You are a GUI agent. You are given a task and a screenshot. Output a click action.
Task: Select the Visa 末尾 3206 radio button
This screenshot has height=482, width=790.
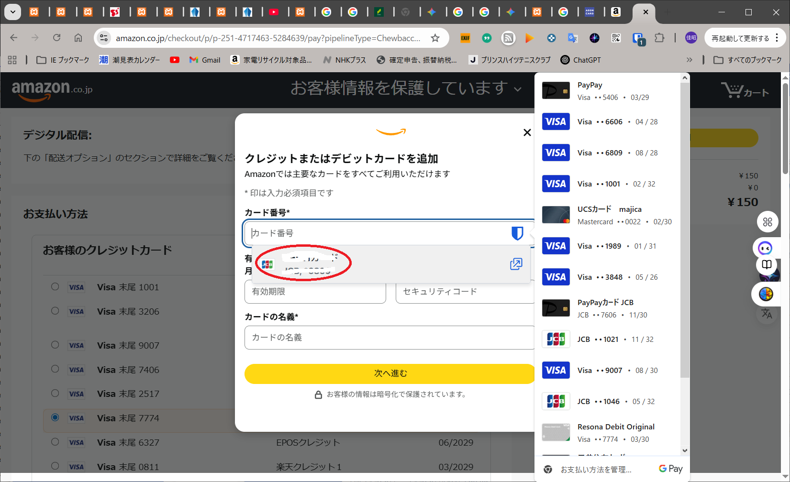tap(56, 311)
